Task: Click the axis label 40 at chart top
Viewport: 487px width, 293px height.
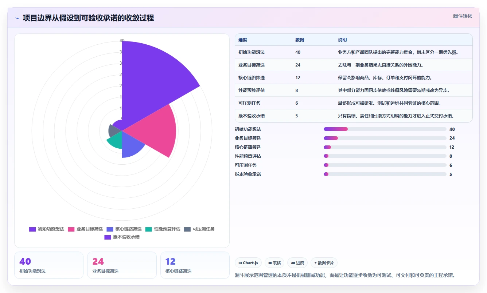Action: click(122, 41)
